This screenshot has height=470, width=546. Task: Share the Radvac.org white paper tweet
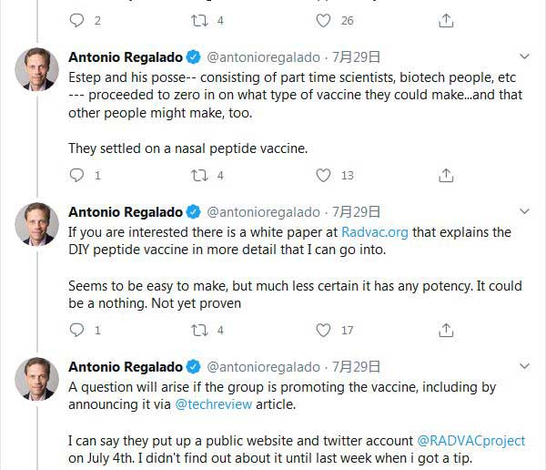click(x=446, y=330)
